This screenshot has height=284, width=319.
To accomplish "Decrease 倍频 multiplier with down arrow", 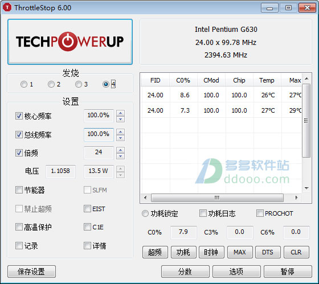I will tap(120, 156).
